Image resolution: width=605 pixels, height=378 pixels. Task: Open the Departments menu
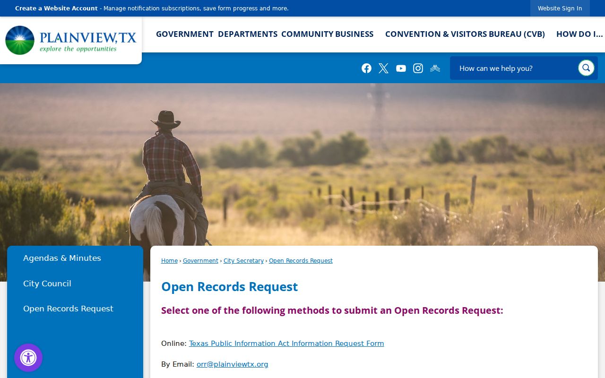tap(248, 34)
